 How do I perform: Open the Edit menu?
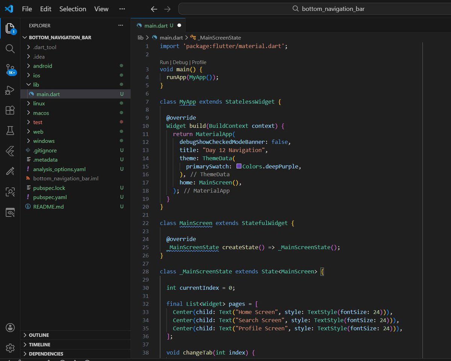click(46, 9)
